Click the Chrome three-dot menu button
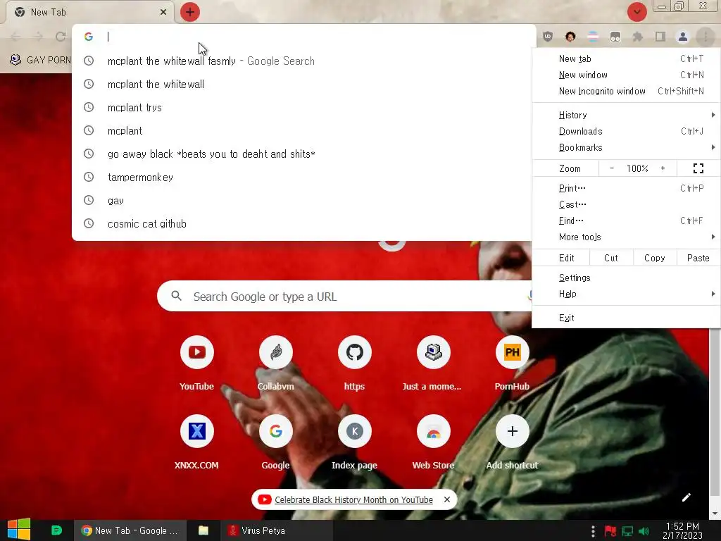The width and height of the screenshot is (721, 541). (x=706, y=37)
